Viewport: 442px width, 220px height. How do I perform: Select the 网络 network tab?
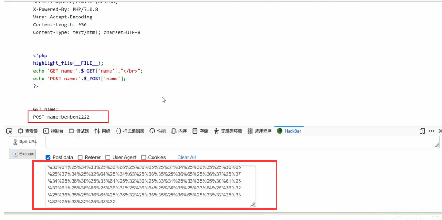click(x=102, y=131)
